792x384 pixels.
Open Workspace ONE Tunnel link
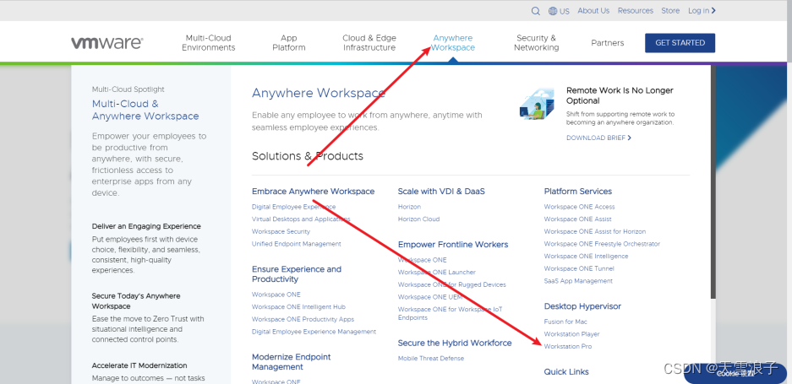pos(579,268)
